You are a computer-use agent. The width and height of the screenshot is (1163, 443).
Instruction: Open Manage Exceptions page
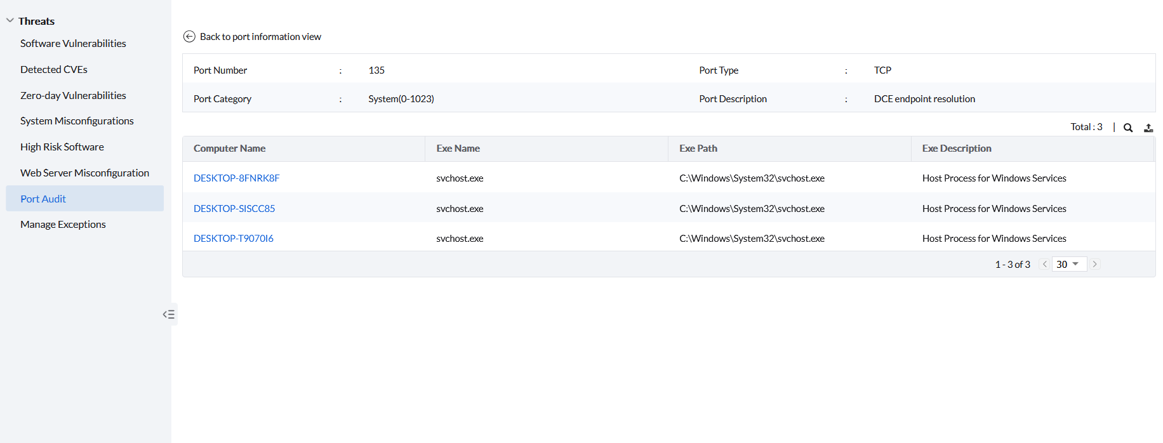(x=63, y=224)
